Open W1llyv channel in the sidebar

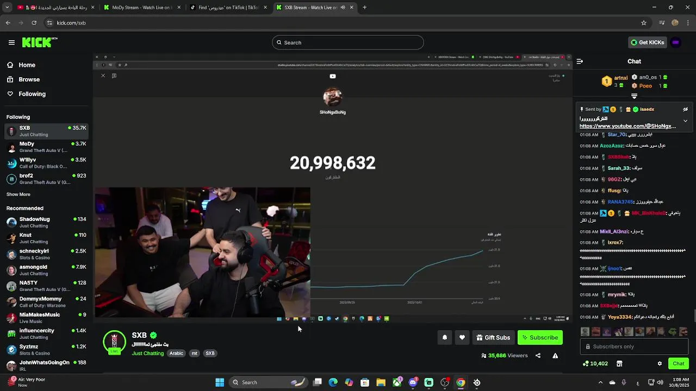point(46,163)
